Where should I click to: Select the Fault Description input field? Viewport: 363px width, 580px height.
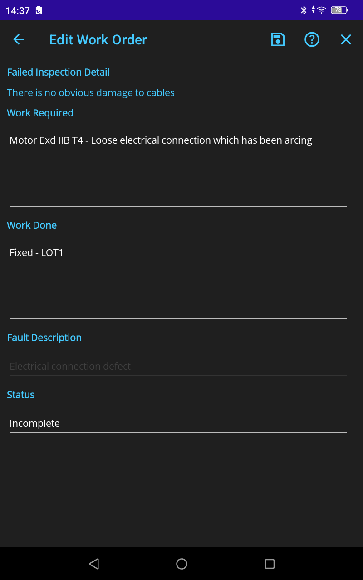click(178, 366)
